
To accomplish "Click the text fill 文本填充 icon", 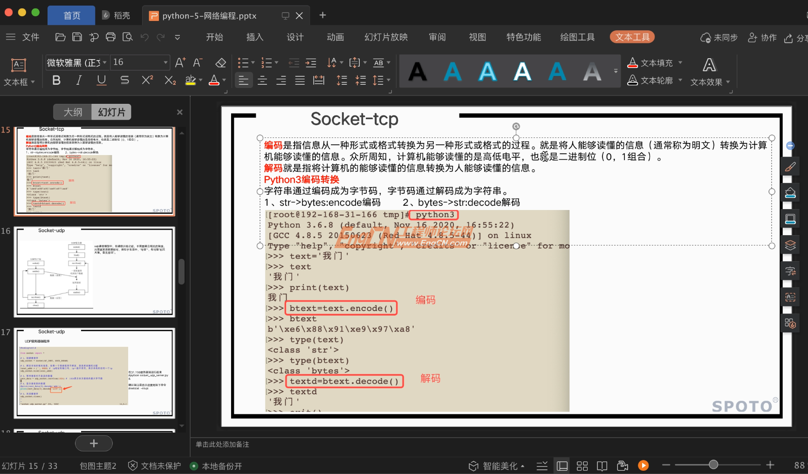I will (x=633, y=62).
